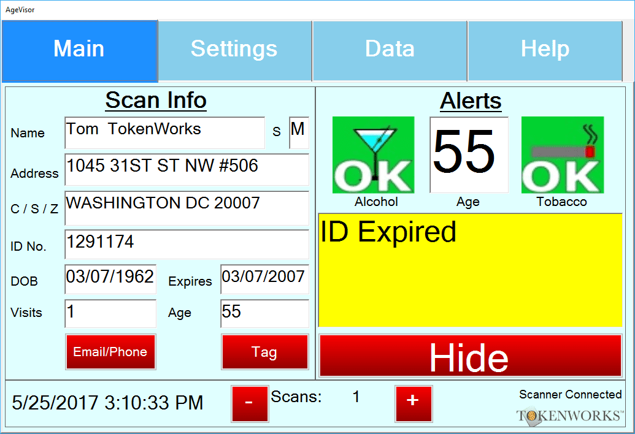The width and height of the screenshot is (635, 434).
Task: Click the DOB label
Action: [x=25, y=281]
